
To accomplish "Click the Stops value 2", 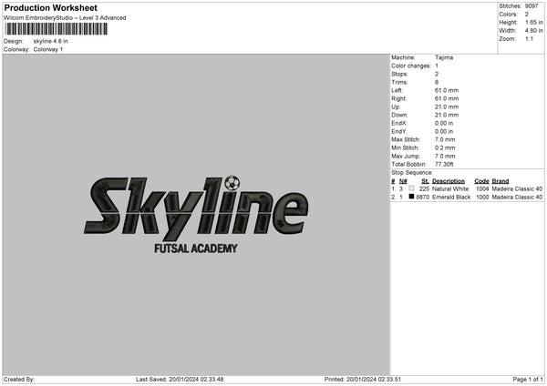I will 437,75.
